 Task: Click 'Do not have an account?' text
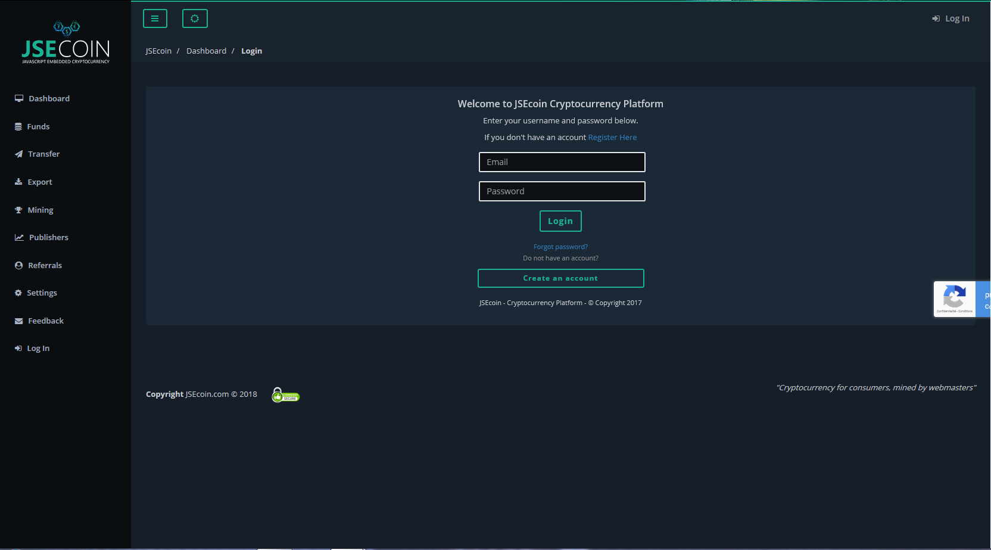560,258
